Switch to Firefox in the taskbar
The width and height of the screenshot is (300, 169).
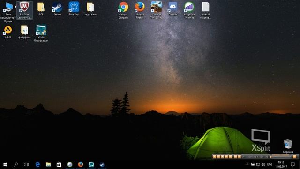point(81,165)
